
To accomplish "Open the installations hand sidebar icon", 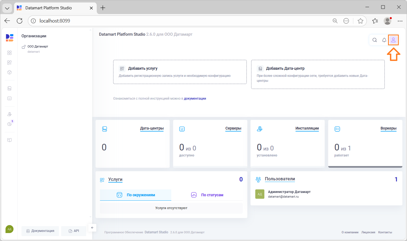I will point(9,114).
